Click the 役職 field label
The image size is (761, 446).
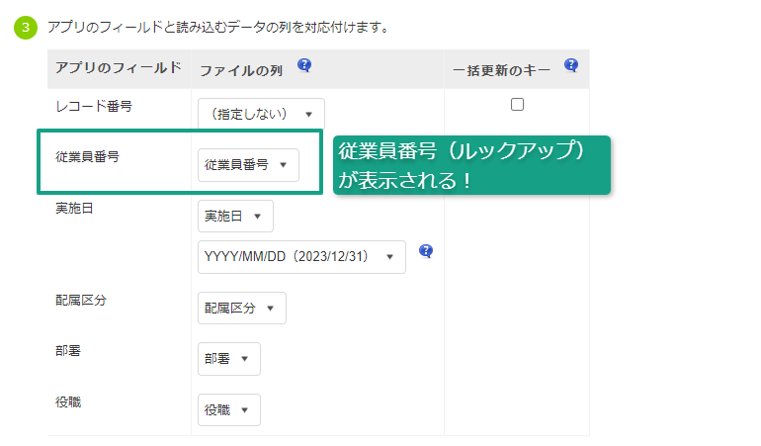pos(68,402)
